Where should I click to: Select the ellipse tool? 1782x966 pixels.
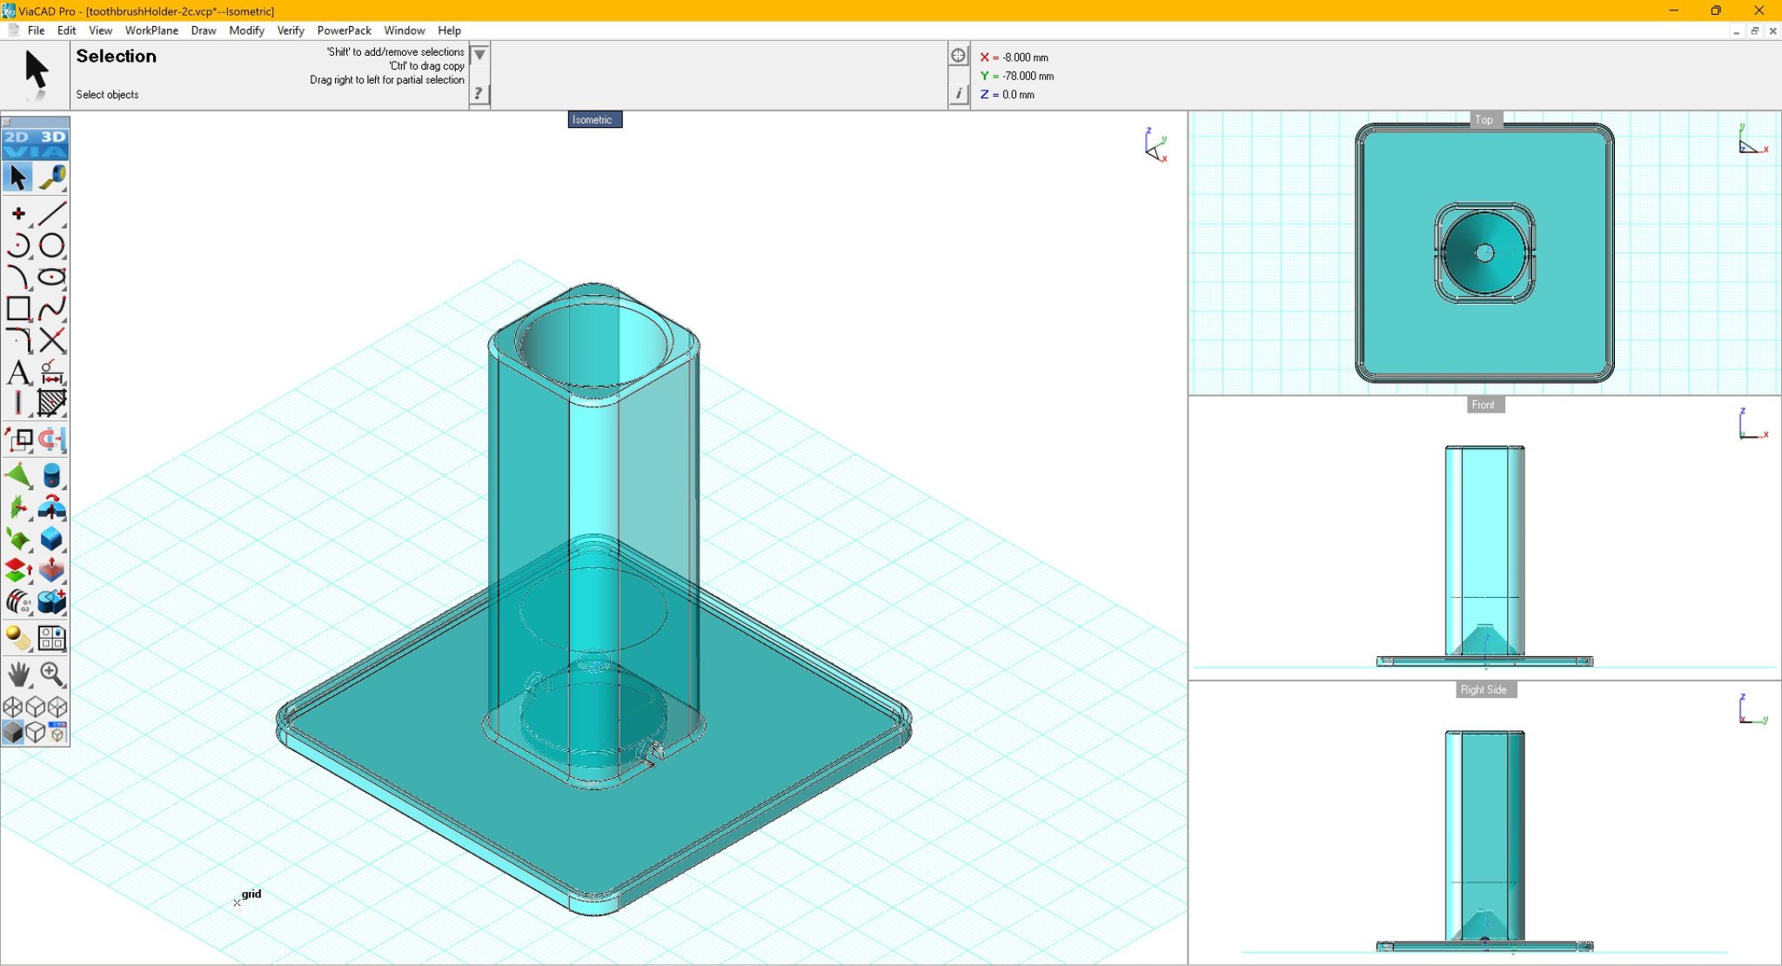52,277
